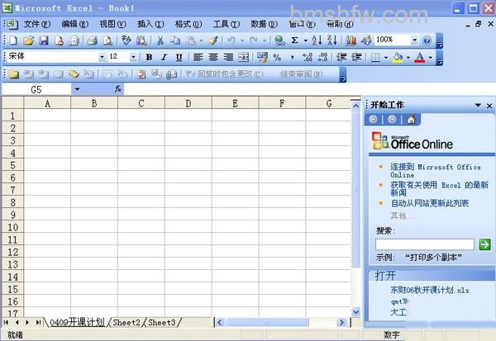Open recent file 东财08秋开课计划.xls
This screenshot has width=496, height=341.
click(x=430, y=290)
